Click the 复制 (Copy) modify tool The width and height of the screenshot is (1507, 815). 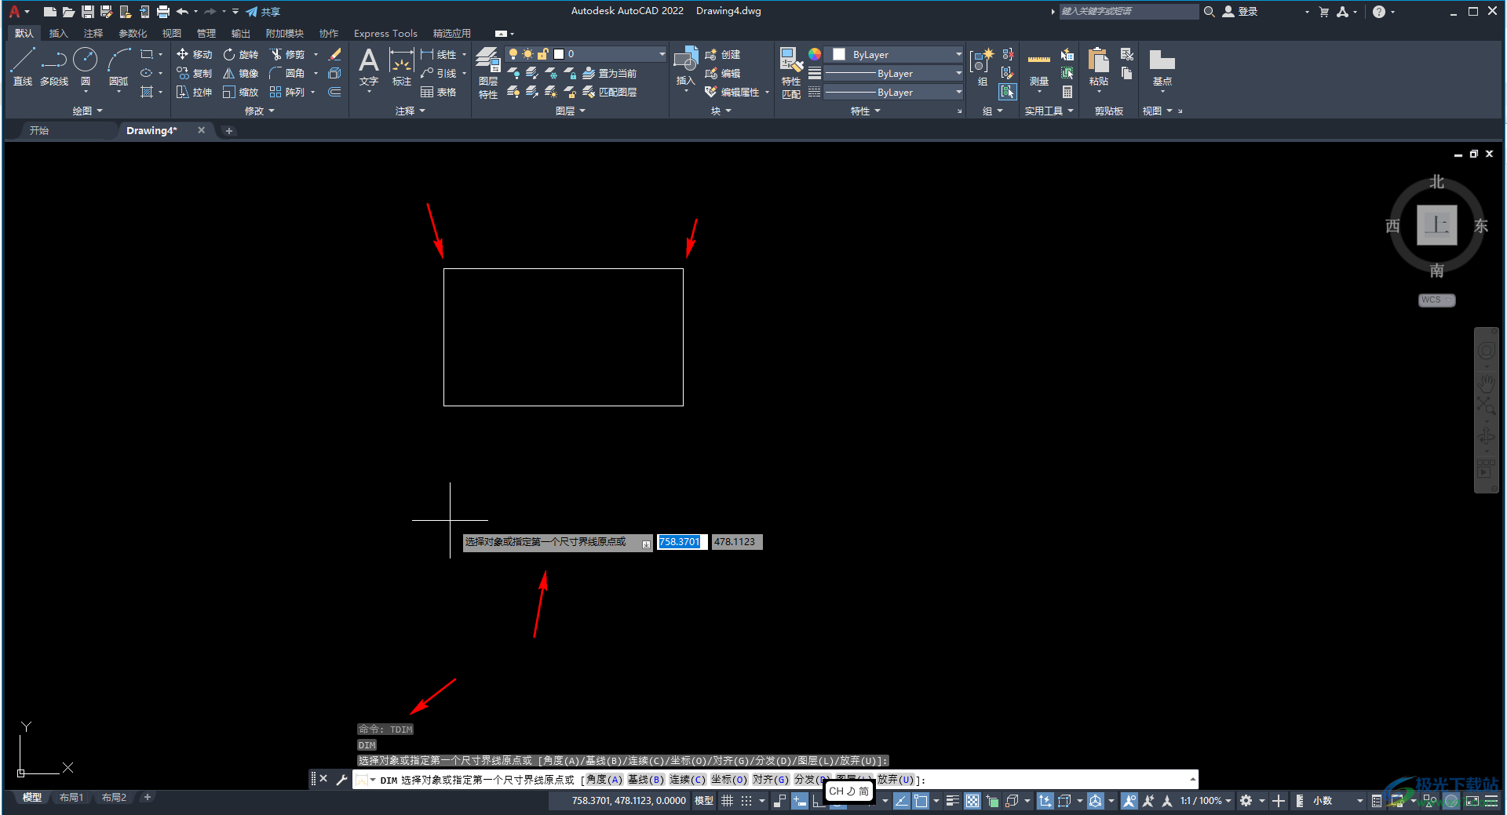[194, 73]
